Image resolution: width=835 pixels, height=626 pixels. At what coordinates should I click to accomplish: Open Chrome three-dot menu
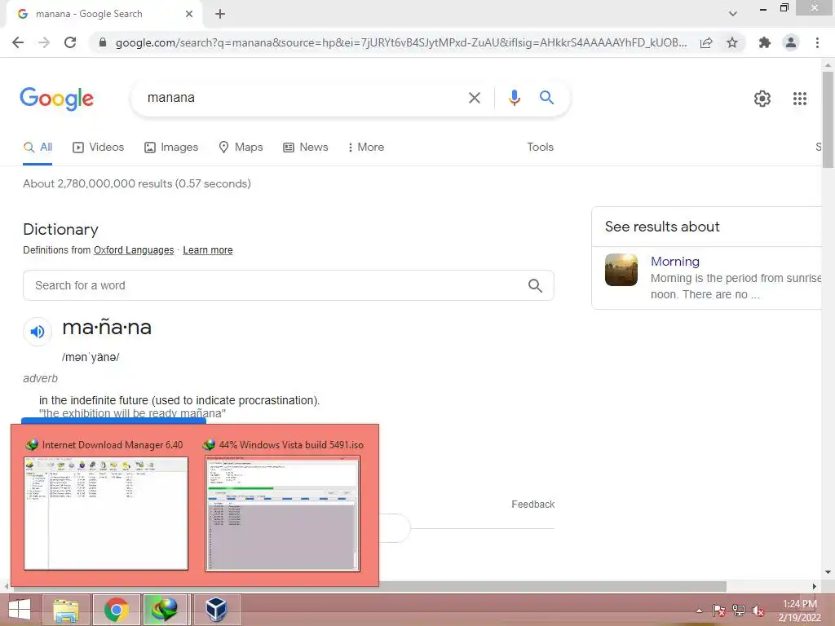[817, 42]
